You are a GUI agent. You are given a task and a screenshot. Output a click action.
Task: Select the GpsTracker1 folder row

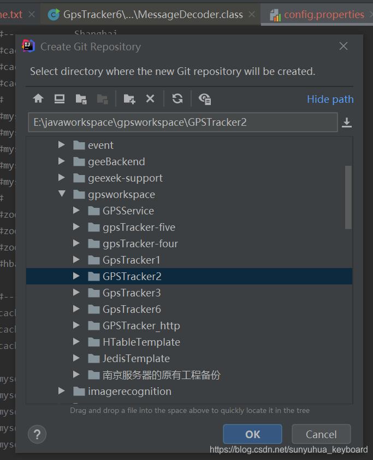point(189,260)
